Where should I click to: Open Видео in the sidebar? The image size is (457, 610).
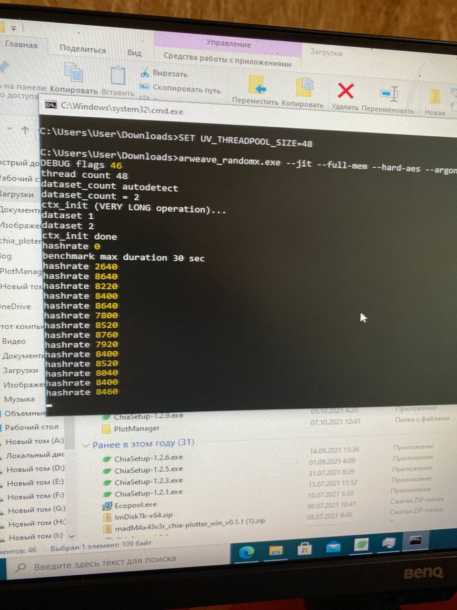[x=13, y=341]
